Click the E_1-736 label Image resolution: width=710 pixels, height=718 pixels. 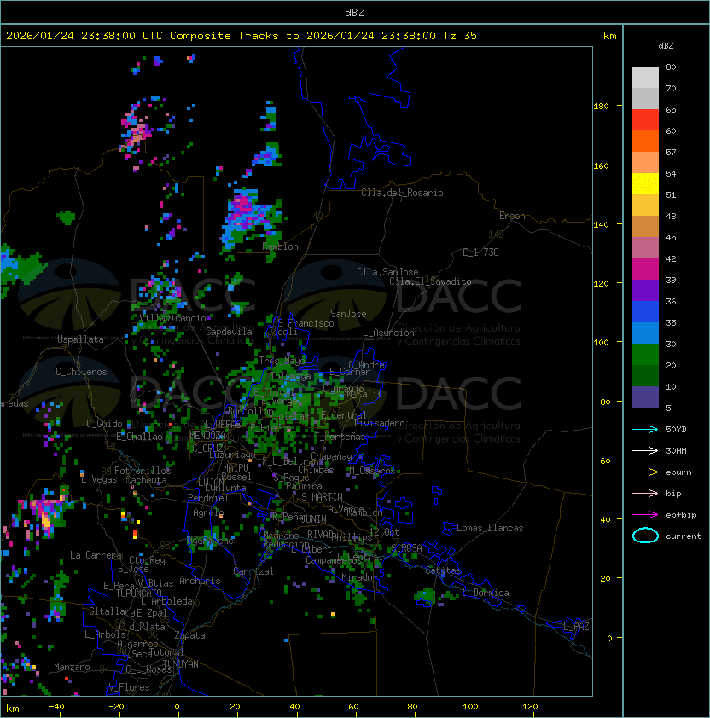[x=480, y=252]
